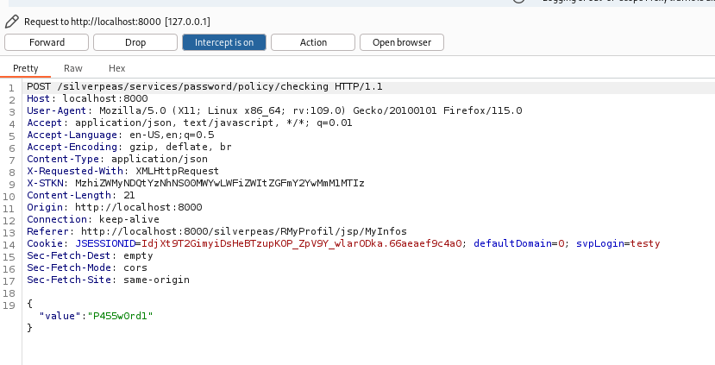This screenshot has width=715, height=365.
Task: Click the User-Agent header line
Action: [274, 110]
